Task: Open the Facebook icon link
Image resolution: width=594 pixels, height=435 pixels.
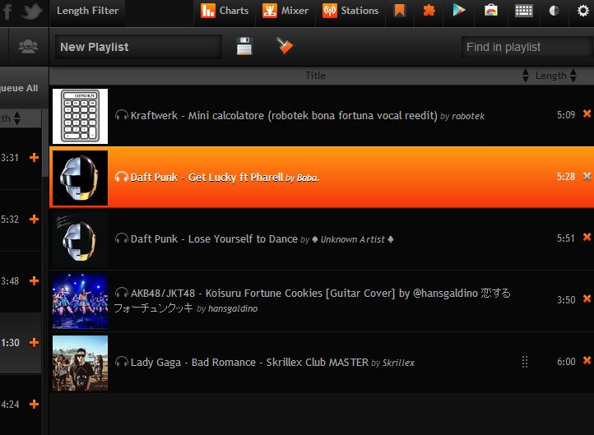Action: 7,11
